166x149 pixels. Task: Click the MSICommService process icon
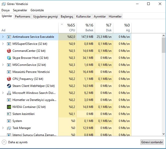coord(9,65)
